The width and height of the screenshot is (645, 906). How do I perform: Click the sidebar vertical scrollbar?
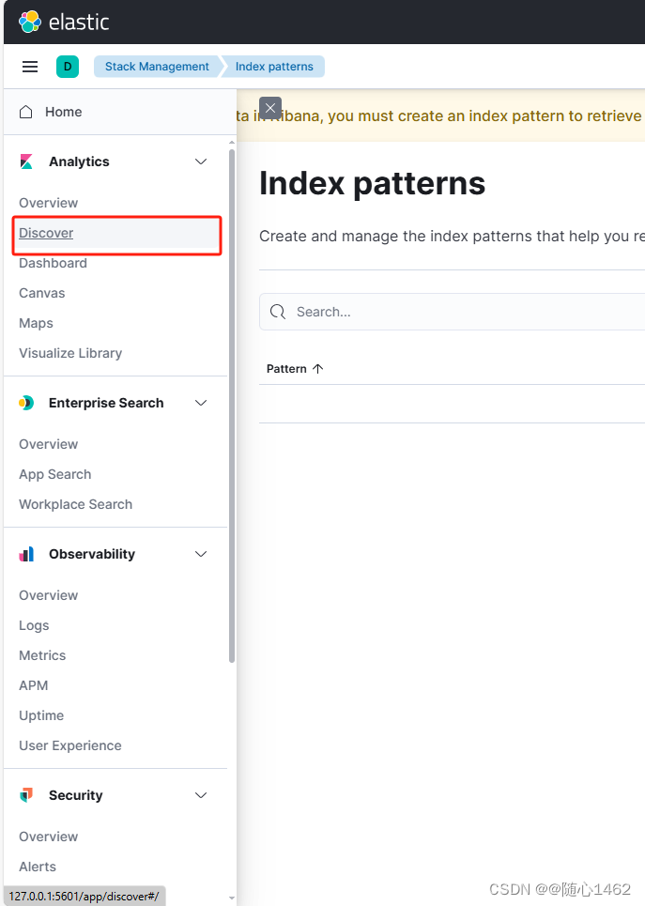click(232, 405)
